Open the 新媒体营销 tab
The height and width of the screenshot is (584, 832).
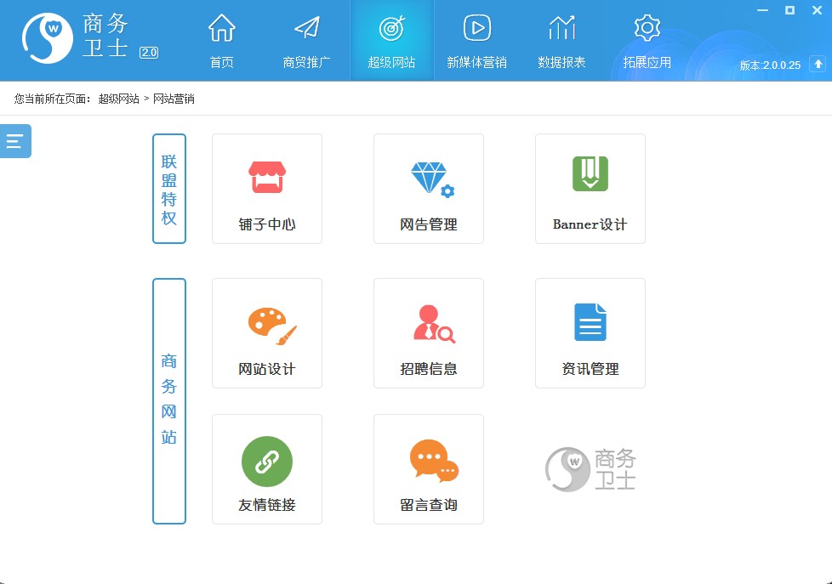pos(476,41)
